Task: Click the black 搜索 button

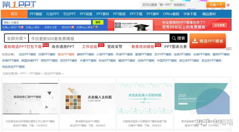Action: (179, 38)
